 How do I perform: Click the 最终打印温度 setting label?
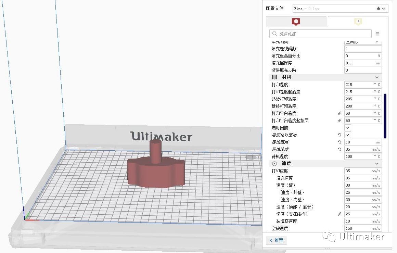point(284,106)
